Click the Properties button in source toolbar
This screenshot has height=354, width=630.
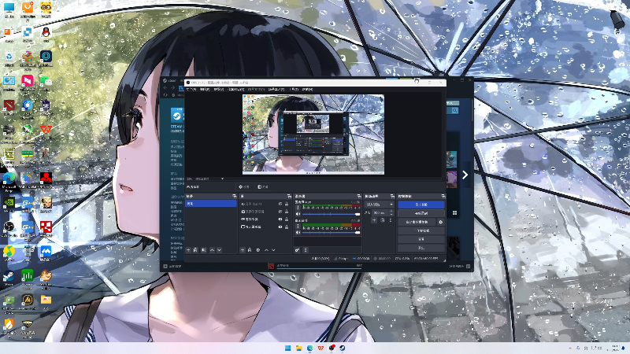pyautogui.click(x=244, y=187)
